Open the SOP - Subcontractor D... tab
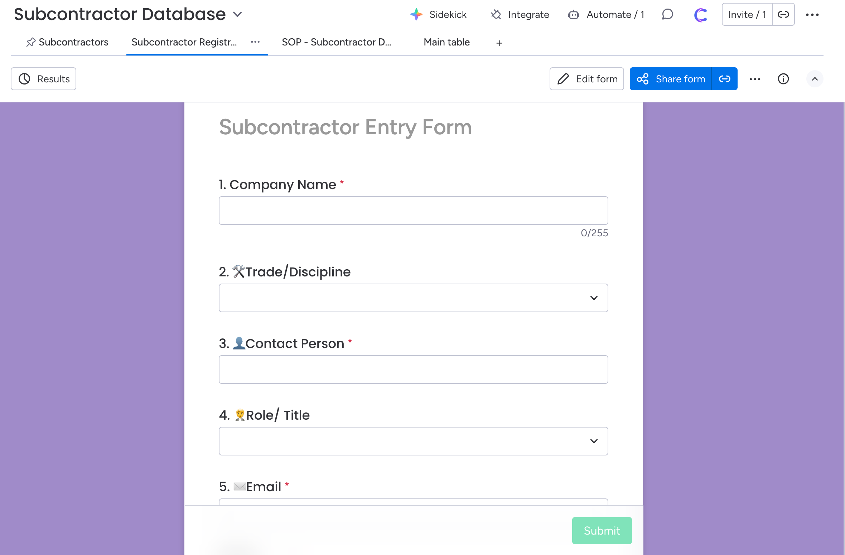 pyautogui.click(x=336, y=42)
